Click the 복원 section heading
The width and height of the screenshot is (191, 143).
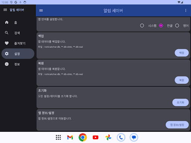tap(41, 63)
